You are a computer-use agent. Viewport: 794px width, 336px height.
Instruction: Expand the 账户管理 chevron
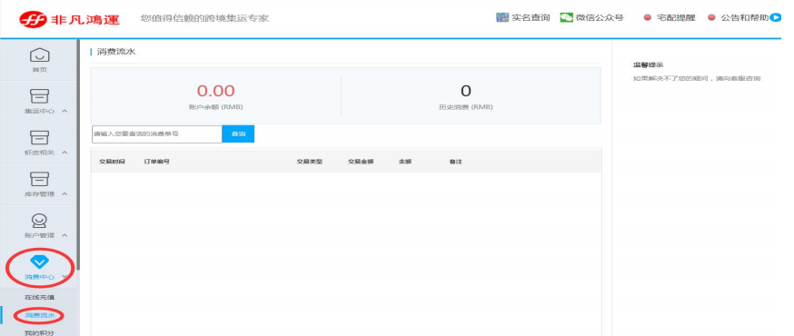65,235
